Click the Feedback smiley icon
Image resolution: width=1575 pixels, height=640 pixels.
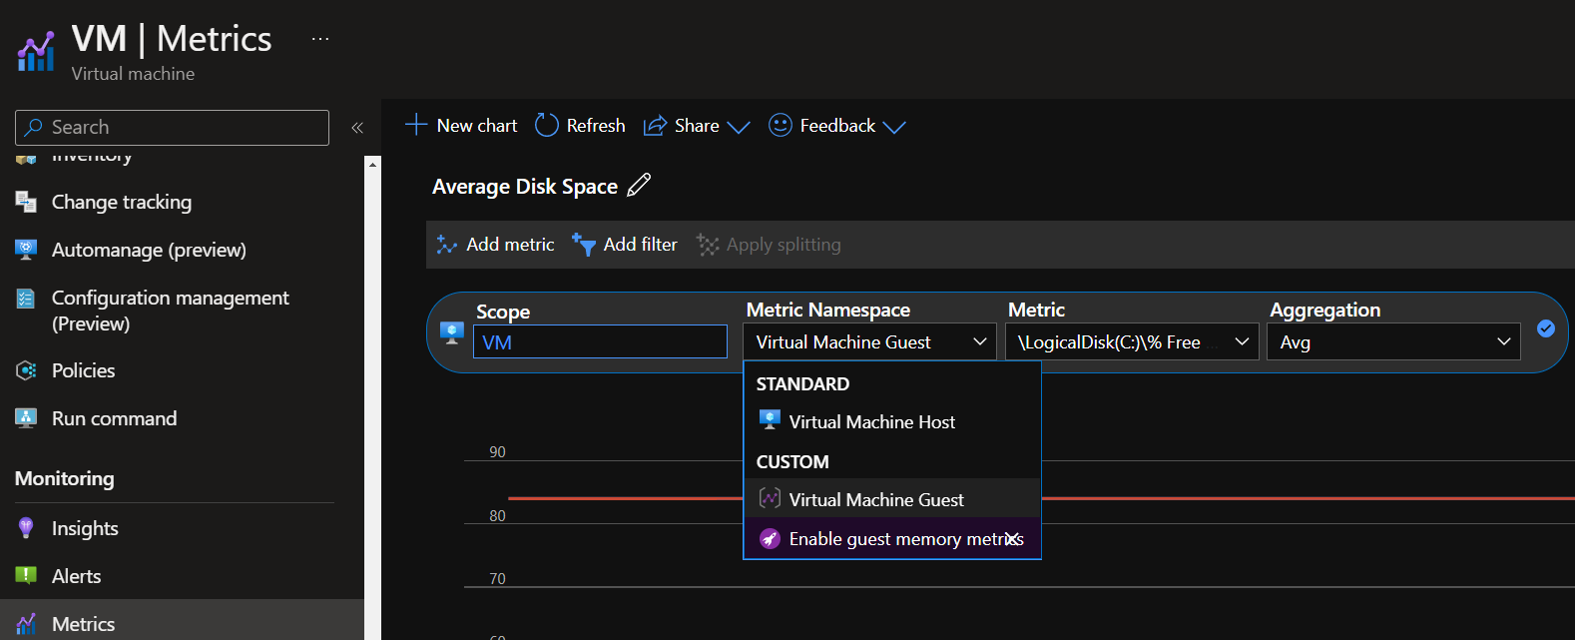[781, 125]
